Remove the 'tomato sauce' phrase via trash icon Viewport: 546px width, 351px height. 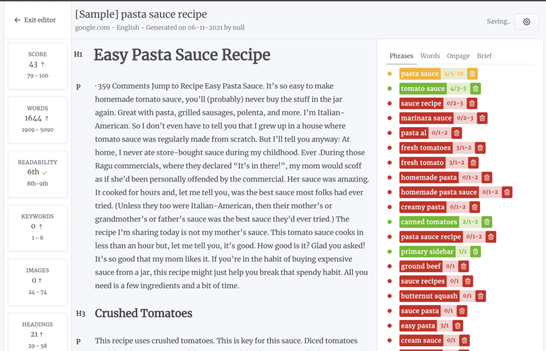[476, 89]
